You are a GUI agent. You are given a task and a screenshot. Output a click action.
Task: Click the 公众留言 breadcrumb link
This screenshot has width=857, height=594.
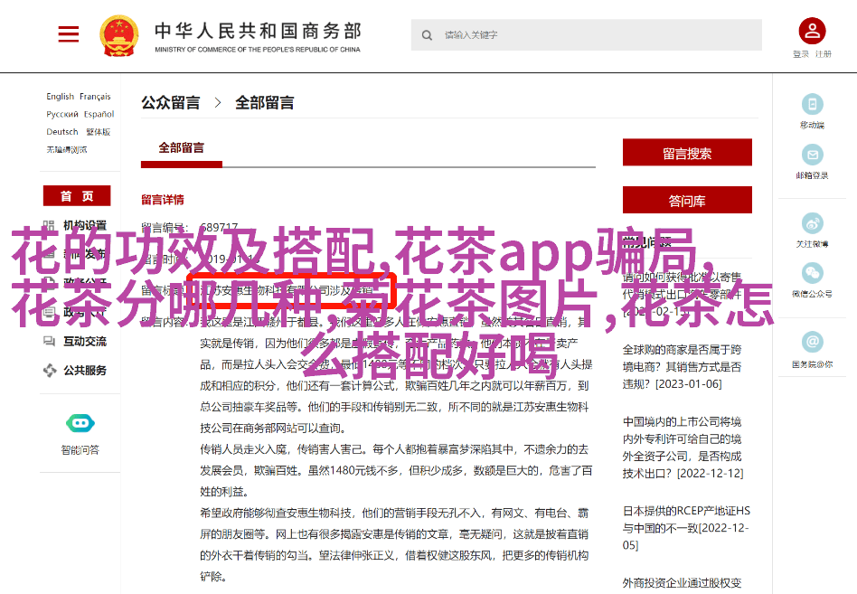170,103
